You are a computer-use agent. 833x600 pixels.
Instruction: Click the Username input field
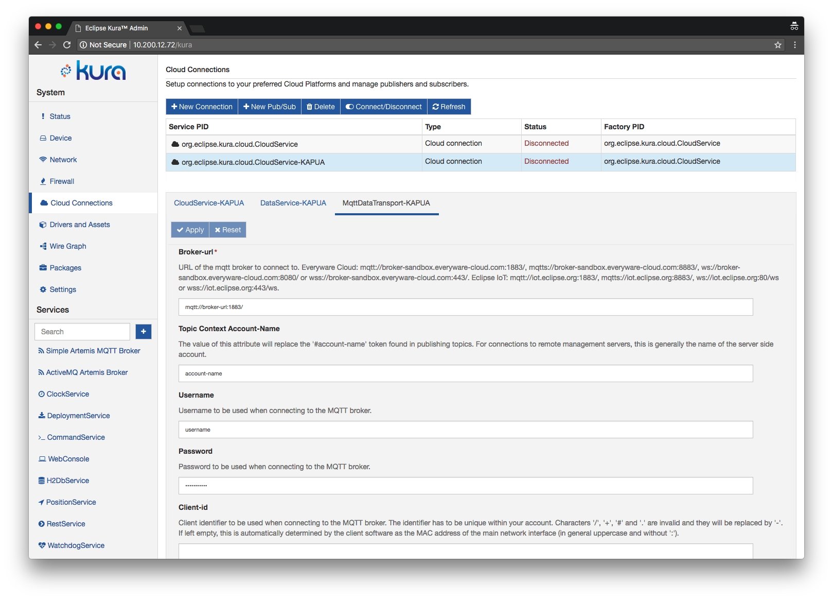coord(466,430)
